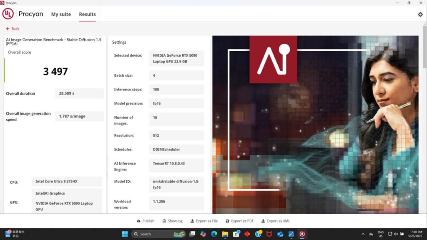
Task: Click the Export as PDF save icon
Action: coord(227,221)
